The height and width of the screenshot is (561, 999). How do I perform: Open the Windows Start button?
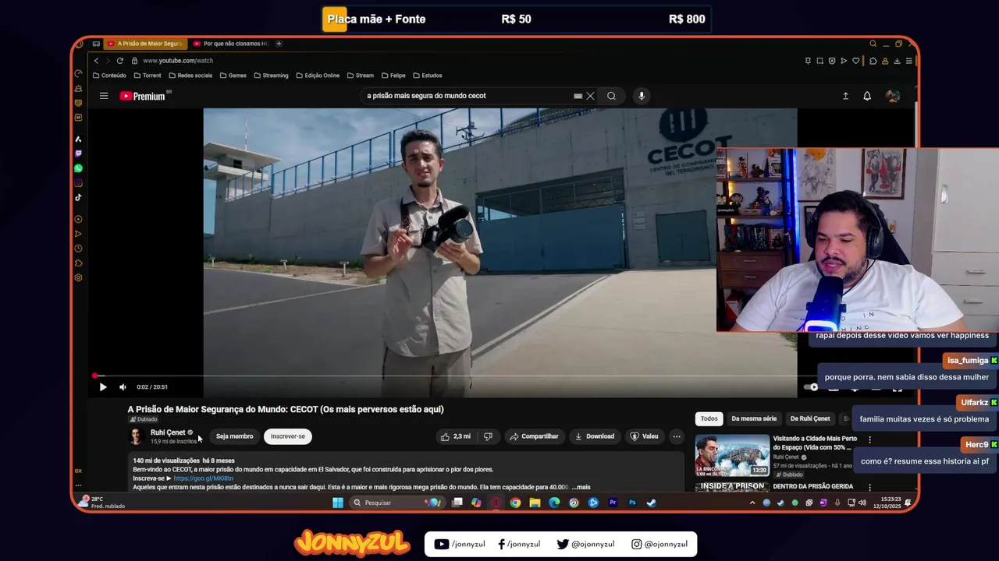click(x=338, y=503)
